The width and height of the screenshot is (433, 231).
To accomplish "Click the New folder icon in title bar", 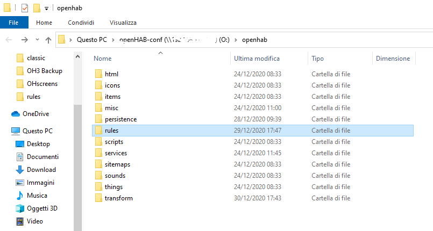I will (37, 8).
